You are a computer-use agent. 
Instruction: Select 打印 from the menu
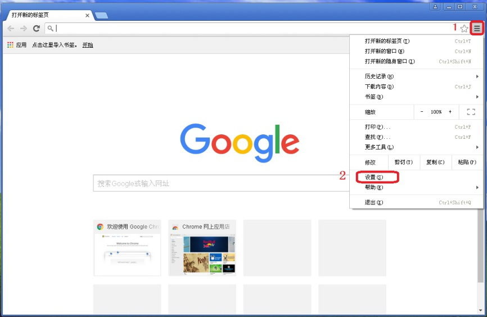pyautogui.click(x=416, y=127)
